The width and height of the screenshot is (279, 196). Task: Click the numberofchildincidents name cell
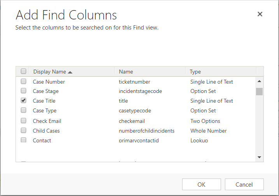click(147, 131)
